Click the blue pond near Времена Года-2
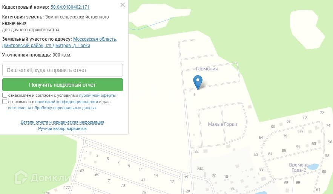 coord(313,167)
